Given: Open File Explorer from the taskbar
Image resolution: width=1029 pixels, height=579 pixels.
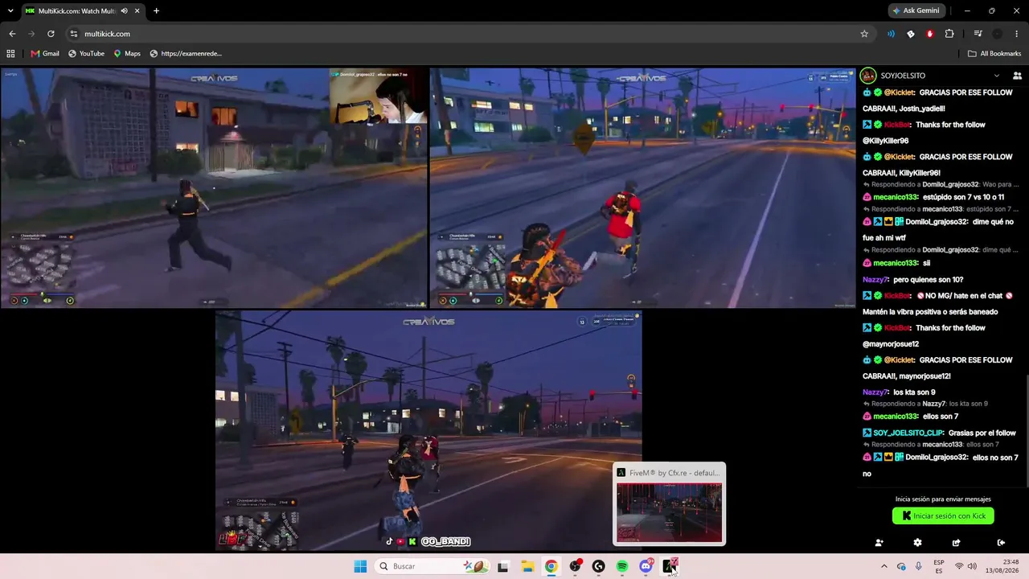Looking at the screenshot, I should pos(527,566).
